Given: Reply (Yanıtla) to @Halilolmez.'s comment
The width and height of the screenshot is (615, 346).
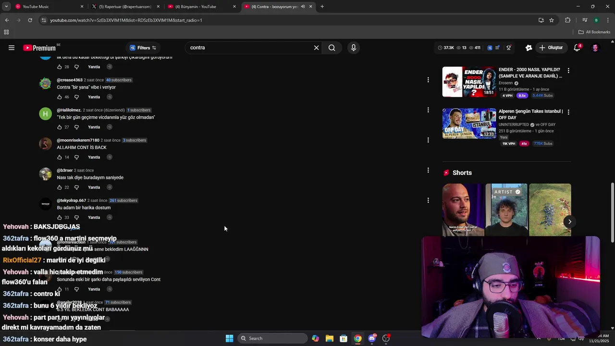Looking at the screenshot, I should click(94, 127).
